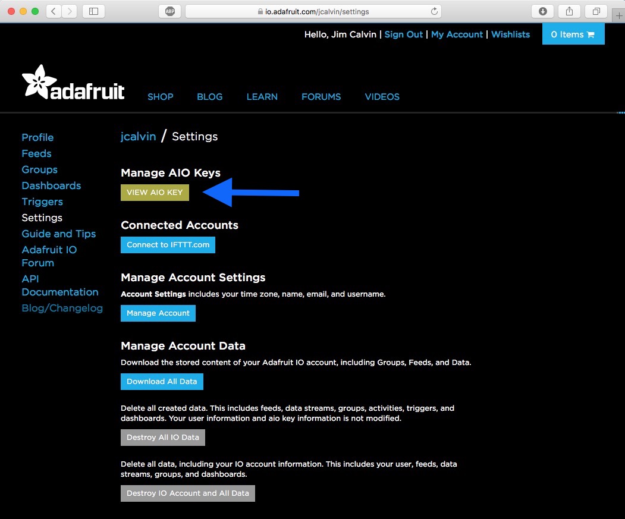Reload the page with the refresh icon

coord(434,11)
